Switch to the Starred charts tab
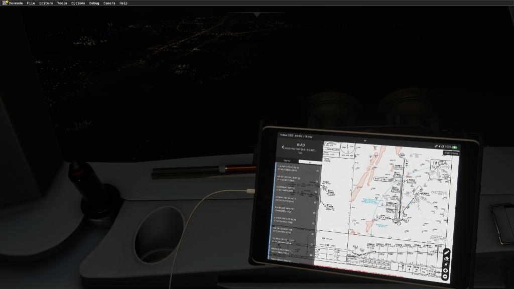 (x=287, y=161)
